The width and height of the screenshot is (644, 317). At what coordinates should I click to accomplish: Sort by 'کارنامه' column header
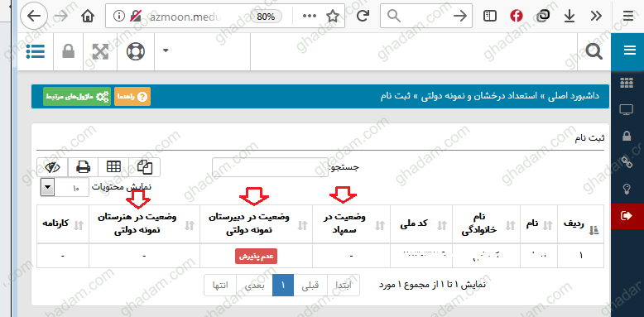click(x=63, y=225)
